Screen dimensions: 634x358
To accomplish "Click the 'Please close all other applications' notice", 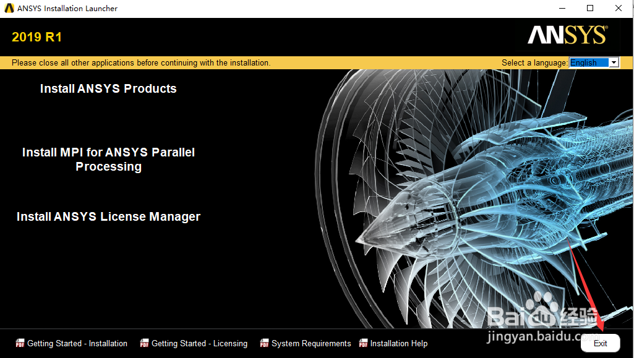I will [x=141, y=62].
